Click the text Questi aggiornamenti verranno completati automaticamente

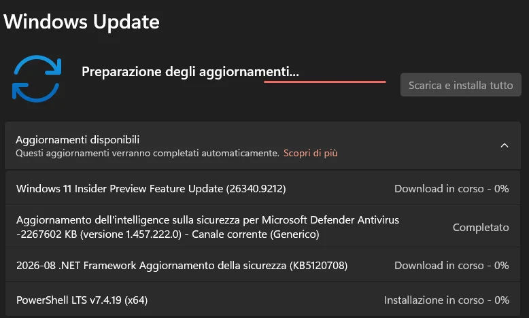(x=148, y=153)
